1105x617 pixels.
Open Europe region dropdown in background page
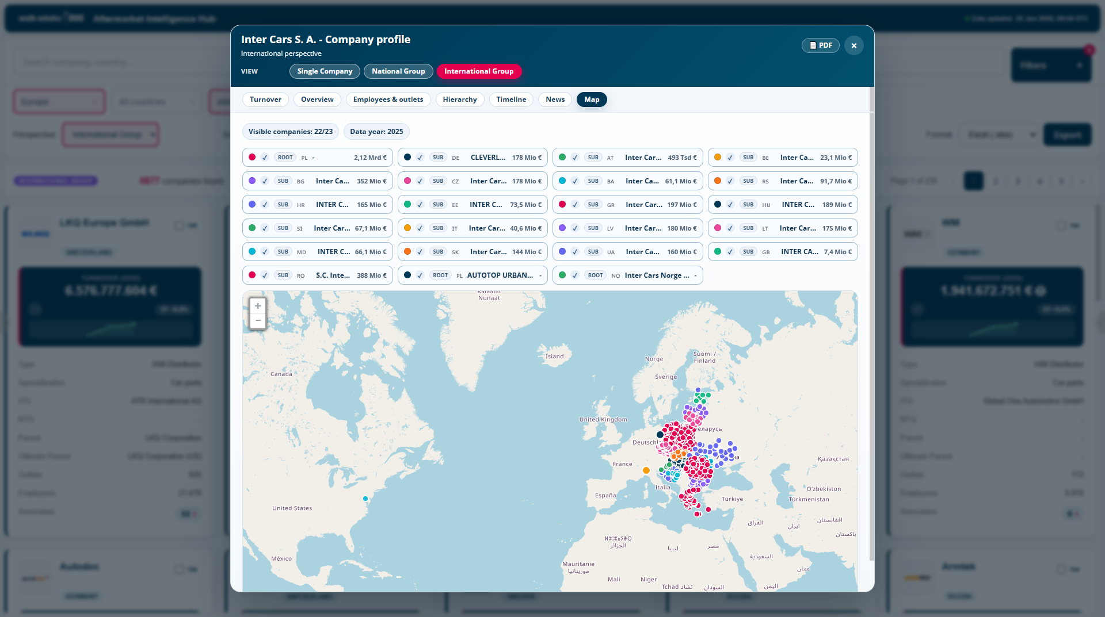59,102
